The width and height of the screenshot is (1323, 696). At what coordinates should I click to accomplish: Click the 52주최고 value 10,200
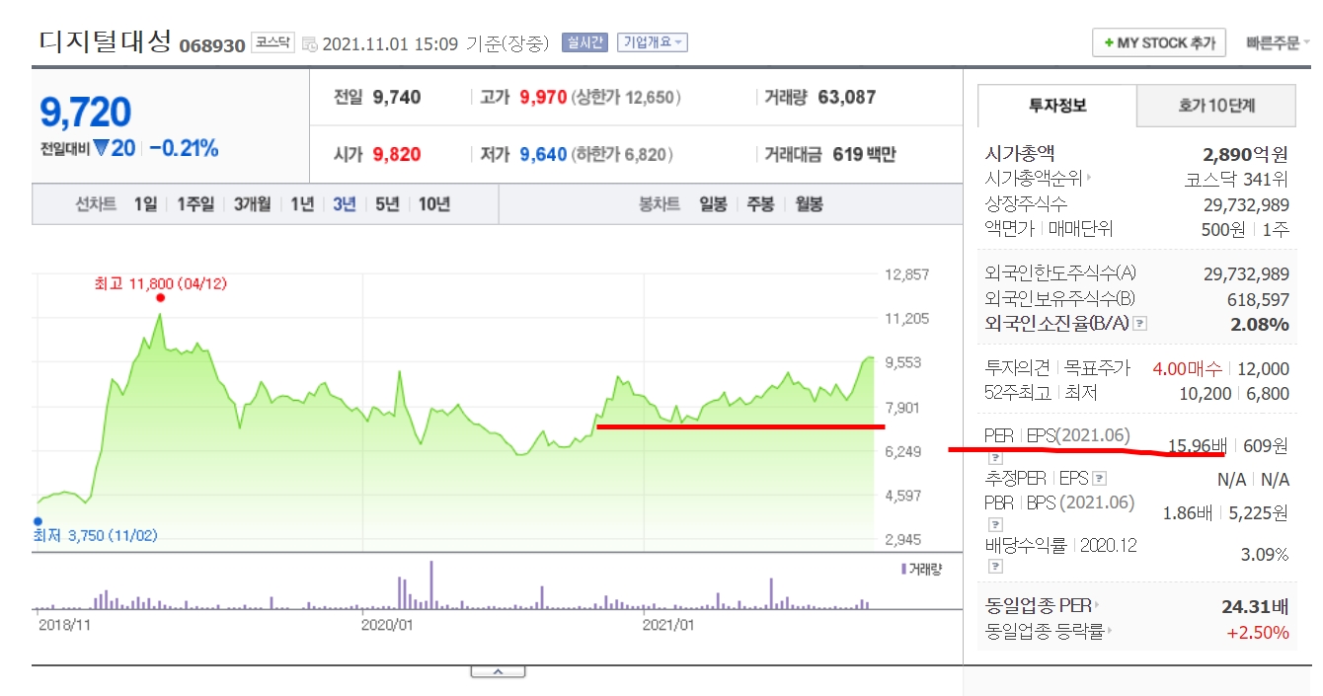pos(1204,393)
